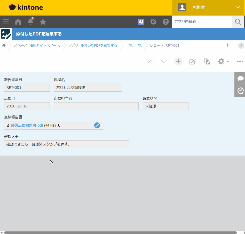Open 一覧 view breadcrumb link

138,45
